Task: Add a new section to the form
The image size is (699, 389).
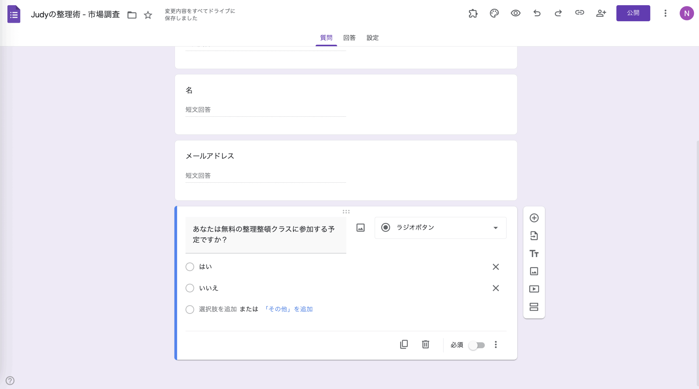Action: [534, 307]
